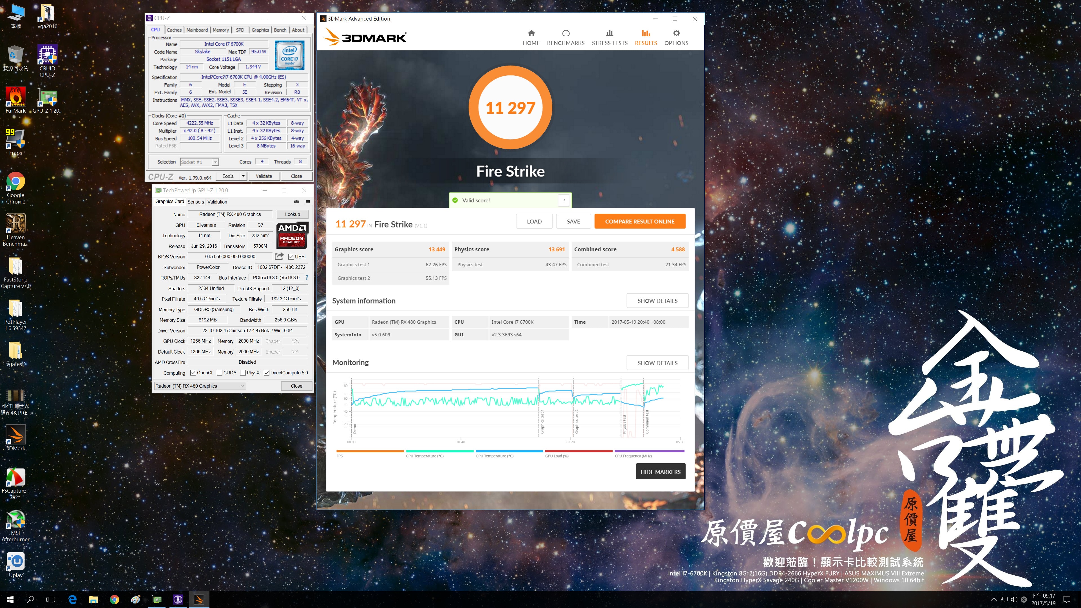Screen dimensions: 1081x608
Task: Open STRESS TESTS in 3DMark
Action: (609, 37)
